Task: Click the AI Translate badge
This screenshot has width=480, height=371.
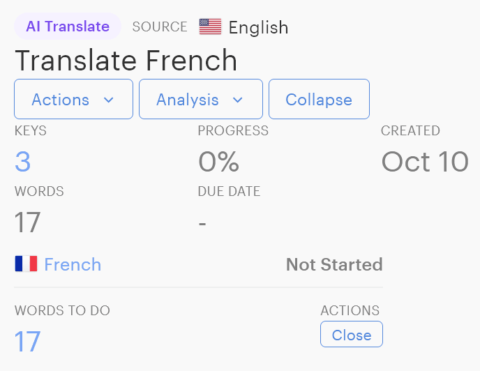Action: (68, 26)
